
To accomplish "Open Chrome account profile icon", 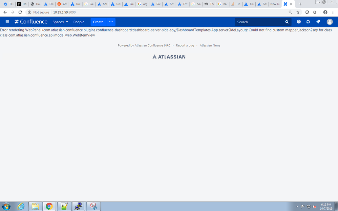I will click(325, 12).
